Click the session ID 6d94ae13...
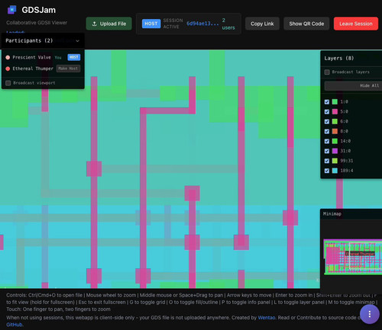Screen dimensions: 382x330 pos(202,24)
